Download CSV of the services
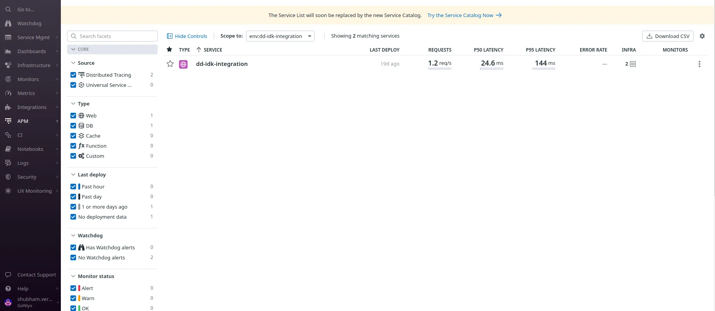715x311 pixels. coord(668,36)
